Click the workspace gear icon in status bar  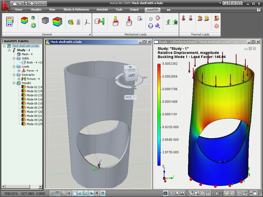[x=239, y=193]
